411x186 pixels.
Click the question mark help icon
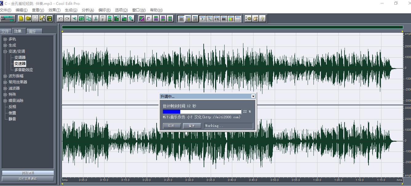click(262, 18)
